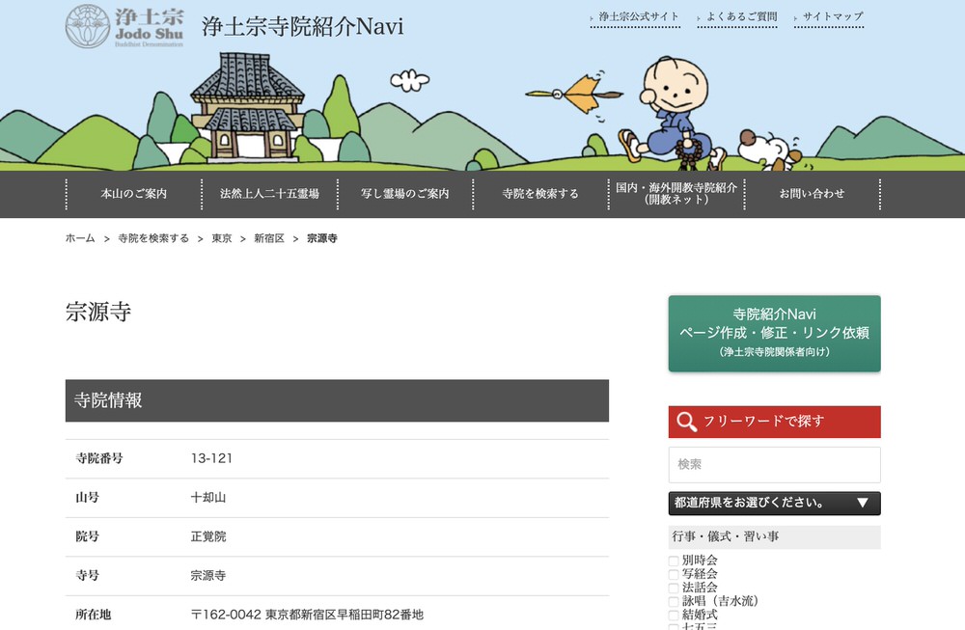
Task: Open the 都道府県をお選びください dropdown
Action: [774, 503]
